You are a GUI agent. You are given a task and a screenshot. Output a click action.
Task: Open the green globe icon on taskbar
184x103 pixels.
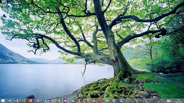pyautogui.click(x=107, y=101)
